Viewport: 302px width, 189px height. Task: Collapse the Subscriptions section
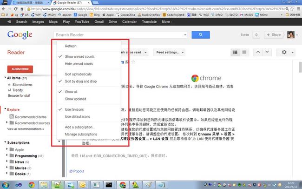click(x=5, y=142)
